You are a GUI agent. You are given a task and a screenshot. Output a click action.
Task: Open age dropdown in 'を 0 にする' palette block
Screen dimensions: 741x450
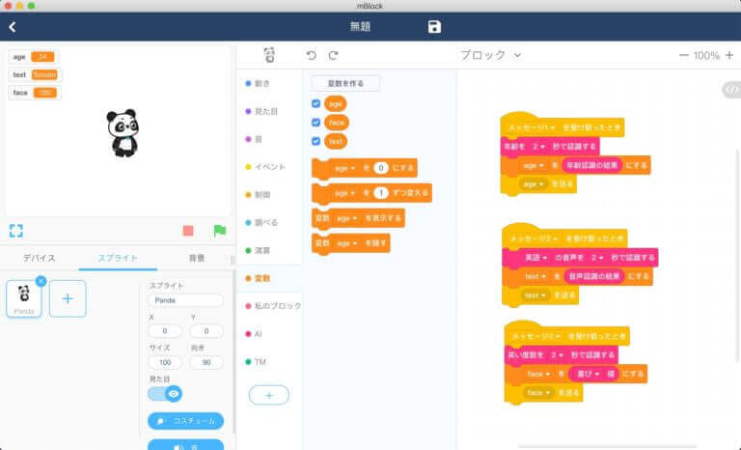point(344,168)
